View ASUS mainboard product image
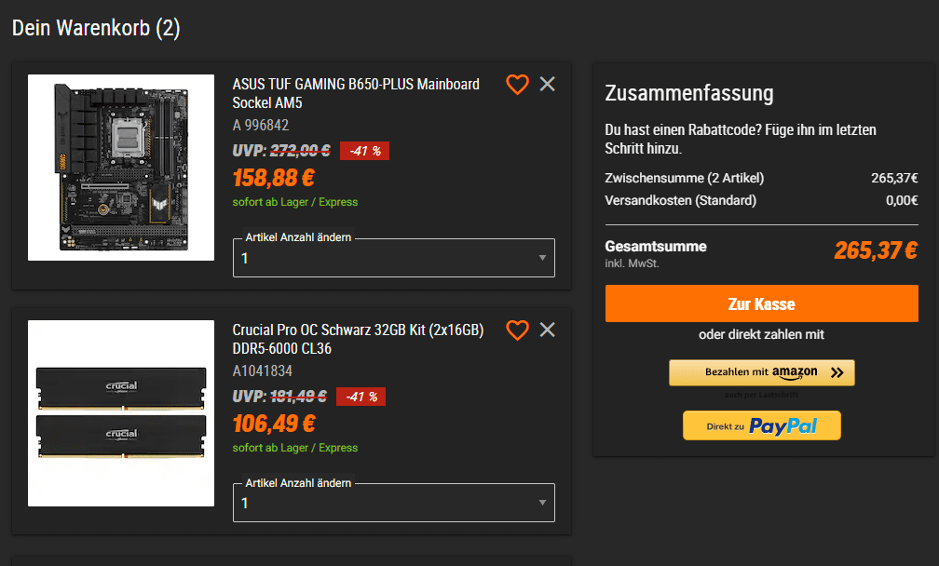 tap(121, 168)
